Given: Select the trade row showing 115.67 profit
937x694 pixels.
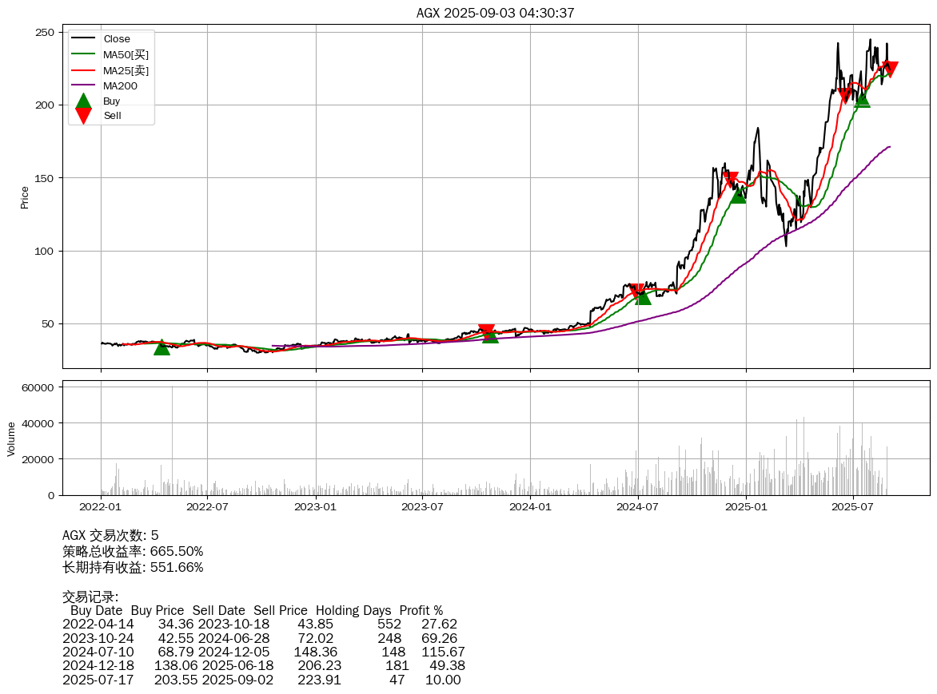Looking at the screenshot, I should (x=263, y=652).
